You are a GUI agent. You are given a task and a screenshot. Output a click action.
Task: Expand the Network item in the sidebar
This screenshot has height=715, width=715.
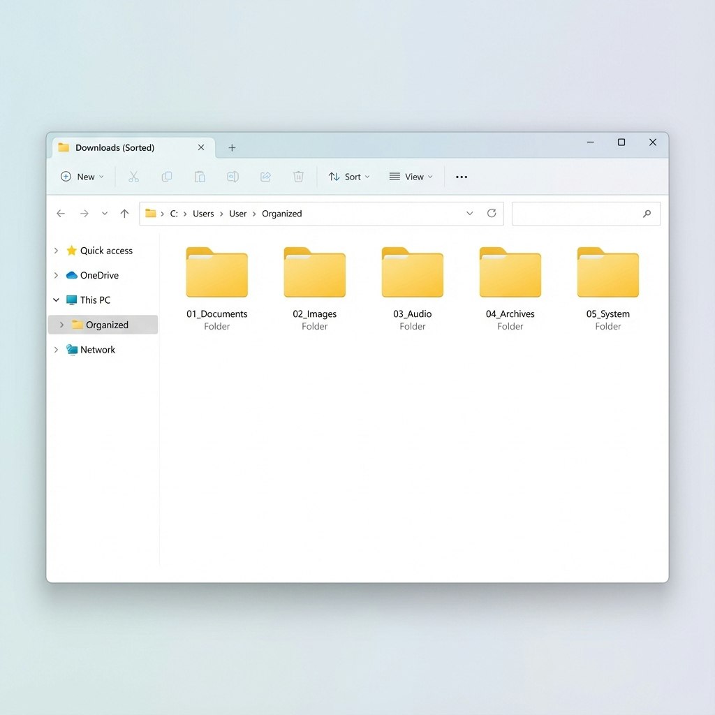pyautogui.click(x=56, y=349)
